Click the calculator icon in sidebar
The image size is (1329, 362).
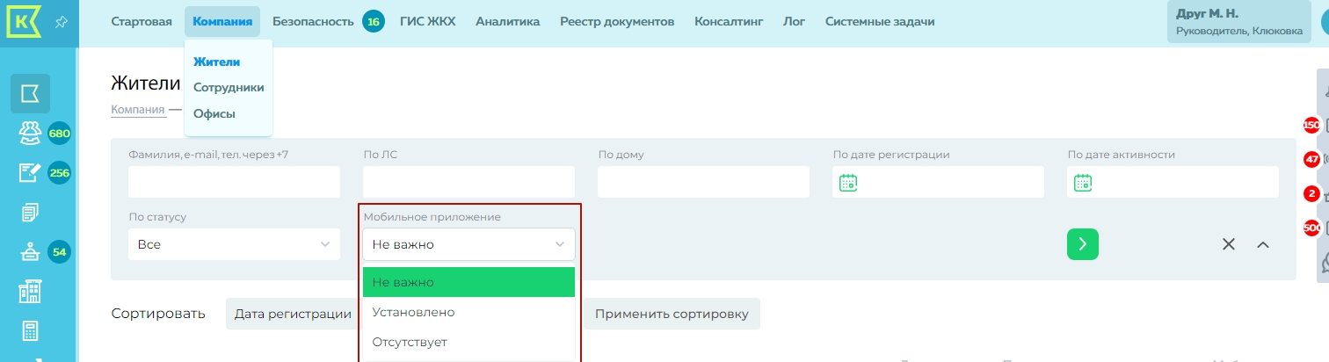pyautogui.click(x=30, y=332)
